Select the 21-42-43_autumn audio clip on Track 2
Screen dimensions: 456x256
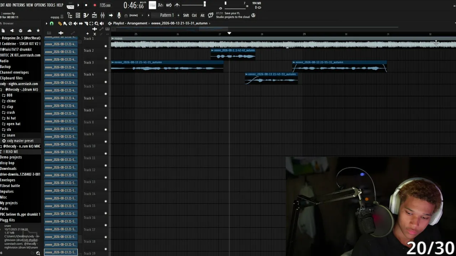point(233,54)
